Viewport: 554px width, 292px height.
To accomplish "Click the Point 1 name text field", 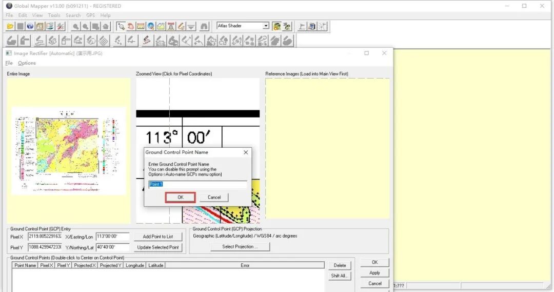I will pyautogui.click(x=197, y=184).
